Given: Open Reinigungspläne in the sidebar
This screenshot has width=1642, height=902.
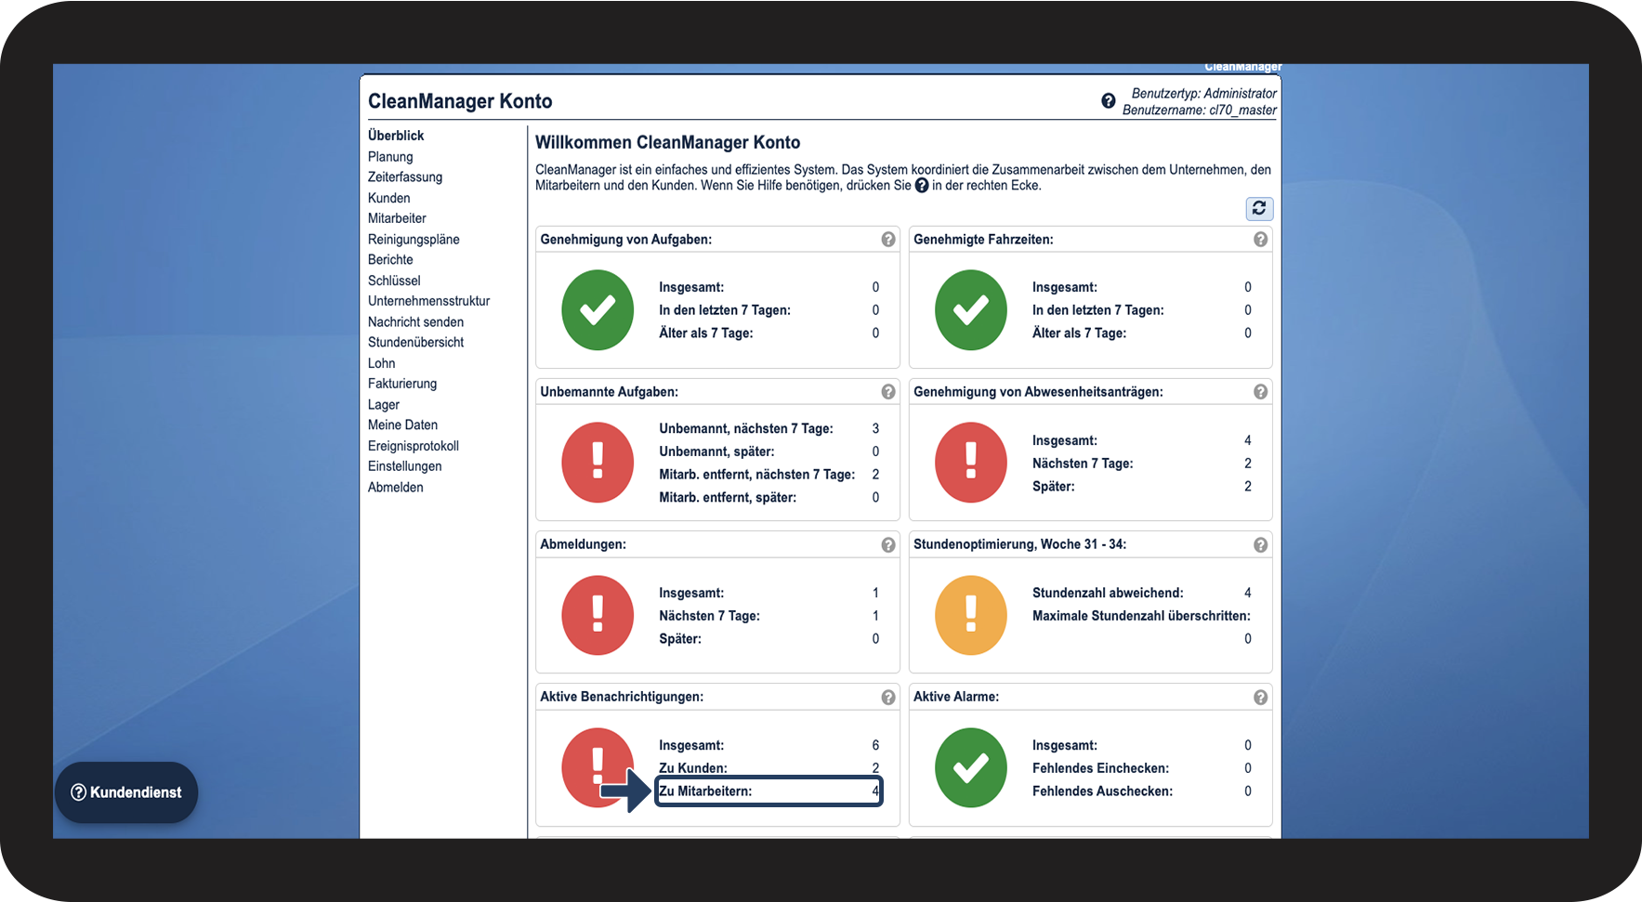Looking at the screenshot, I should tap(414, 240).
